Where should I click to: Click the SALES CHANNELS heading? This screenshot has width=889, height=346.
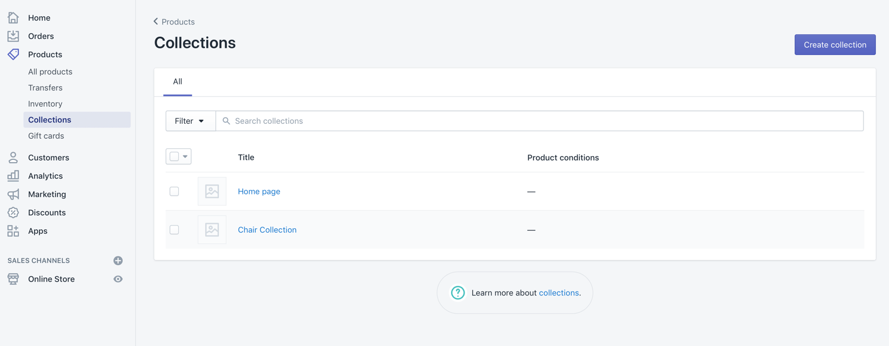39,260
